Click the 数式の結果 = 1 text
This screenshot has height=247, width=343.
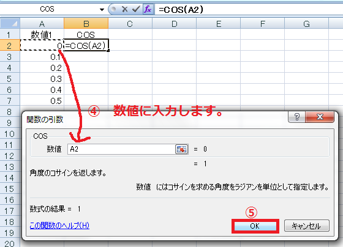coord(55,209)
